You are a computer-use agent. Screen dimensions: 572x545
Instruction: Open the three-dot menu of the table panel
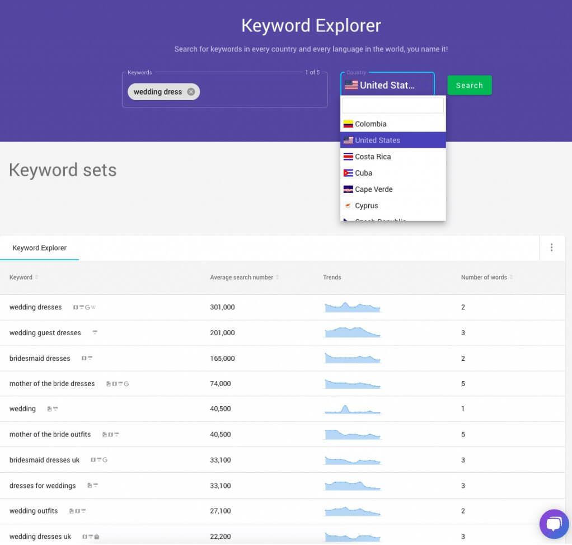(551, 248)
